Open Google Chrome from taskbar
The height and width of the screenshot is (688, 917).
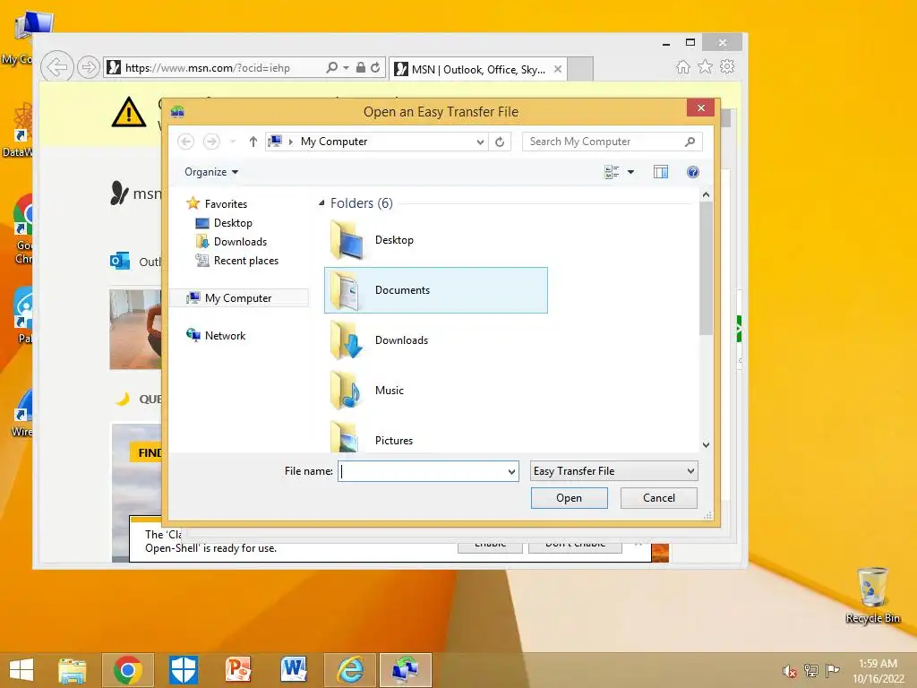[x=128, y=670]
